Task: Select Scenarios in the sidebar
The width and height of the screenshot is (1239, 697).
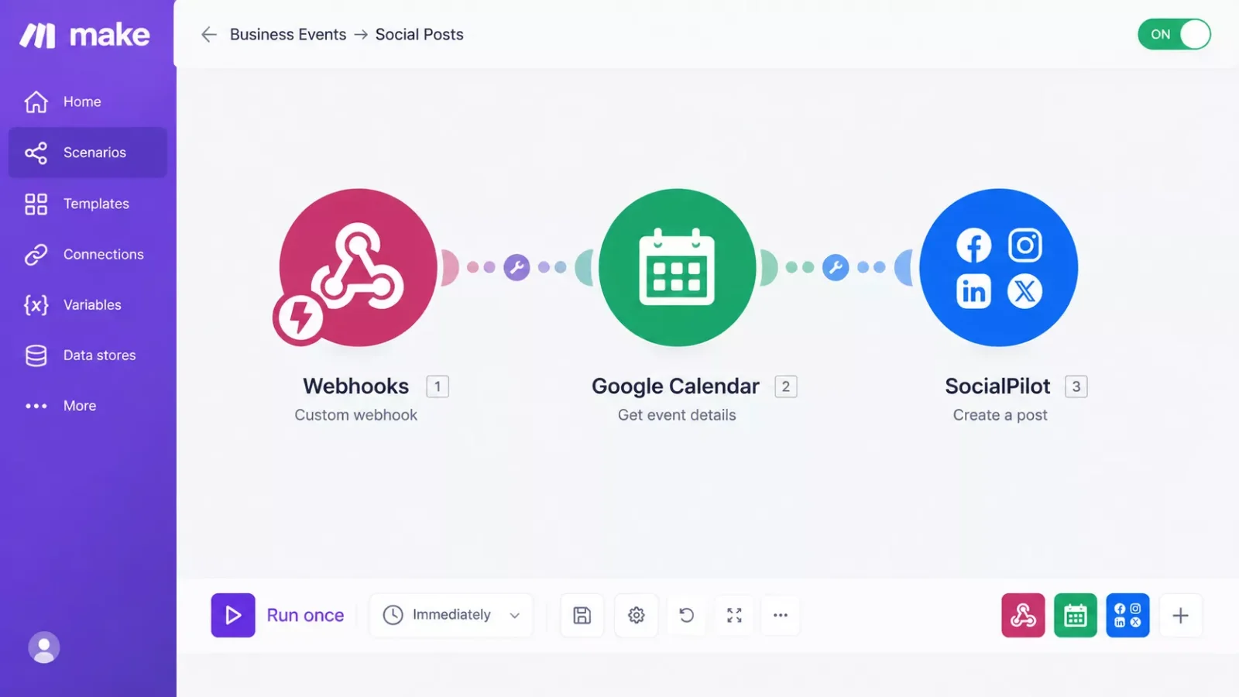Action: point(88,153)
